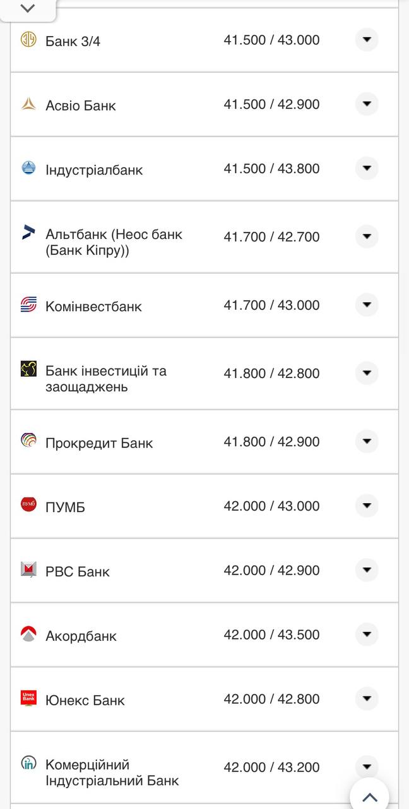Expand the ПУМБ rates details

[x=367, y=505]
